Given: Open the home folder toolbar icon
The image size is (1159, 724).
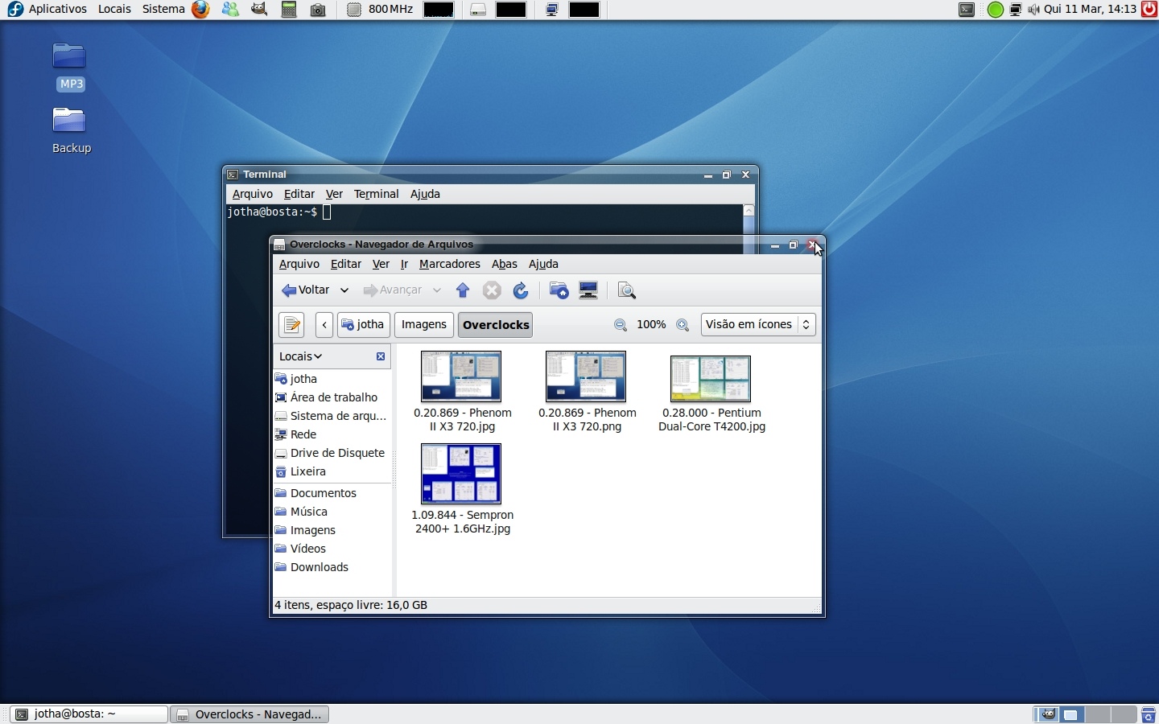Looking at the screenshot, I should point(559,291).
